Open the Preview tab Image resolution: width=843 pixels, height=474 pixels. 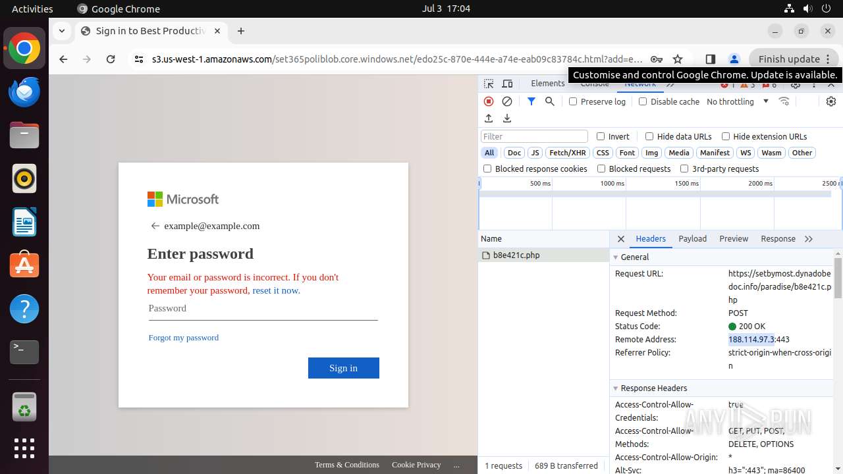click(x=734, y=239)
